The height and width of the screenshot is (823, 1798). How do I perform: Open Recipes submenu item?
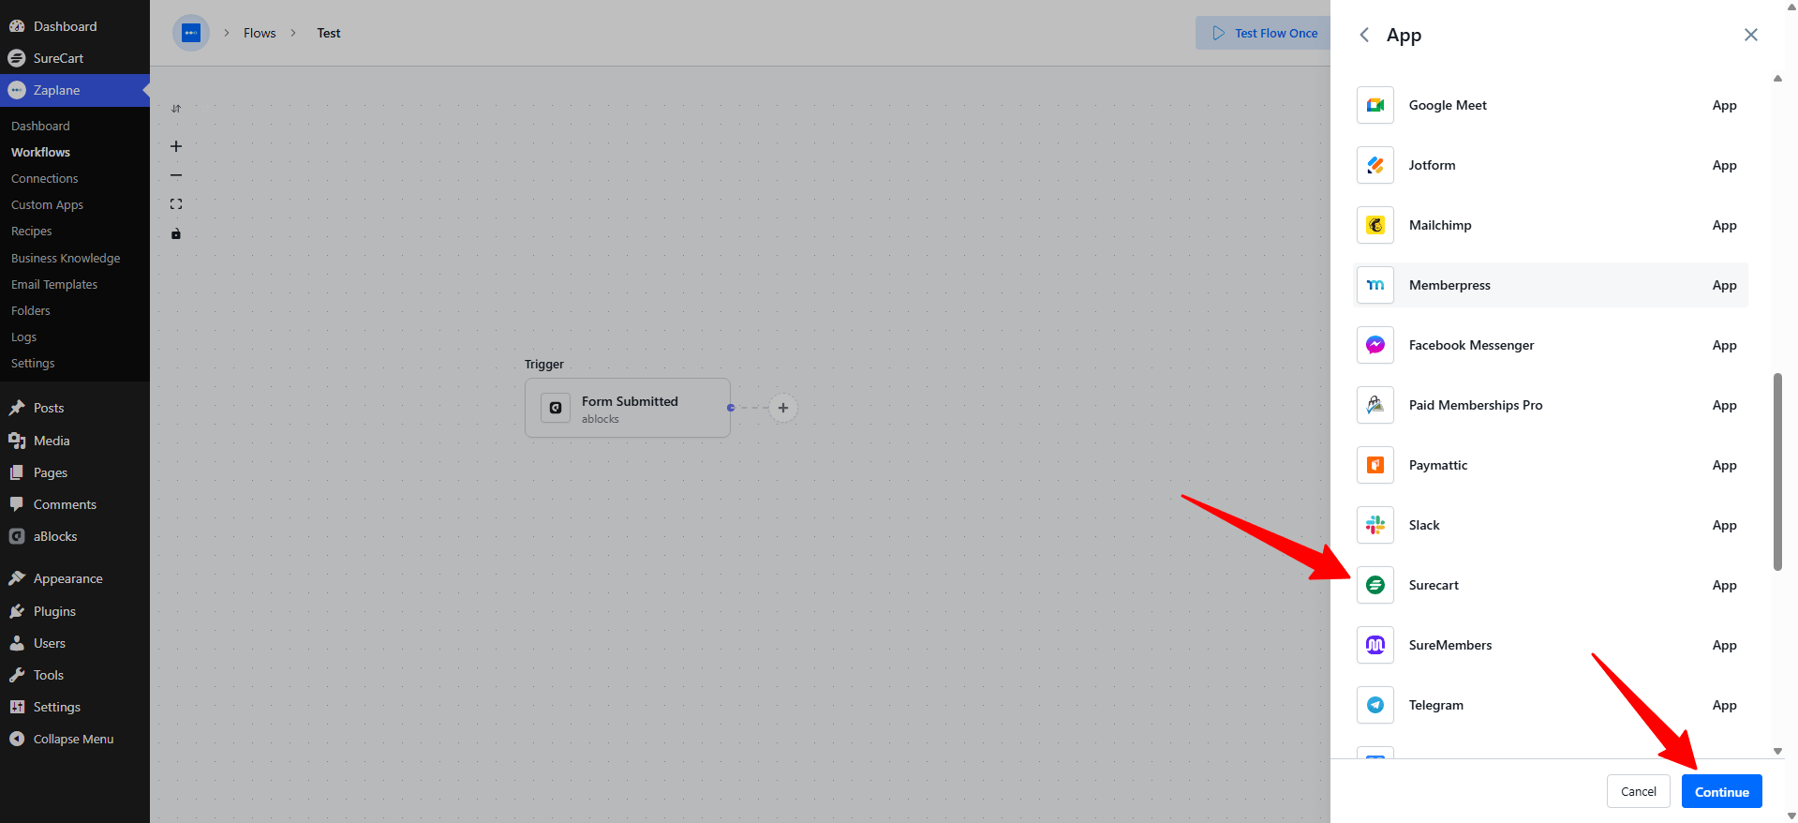pos(31,231)
